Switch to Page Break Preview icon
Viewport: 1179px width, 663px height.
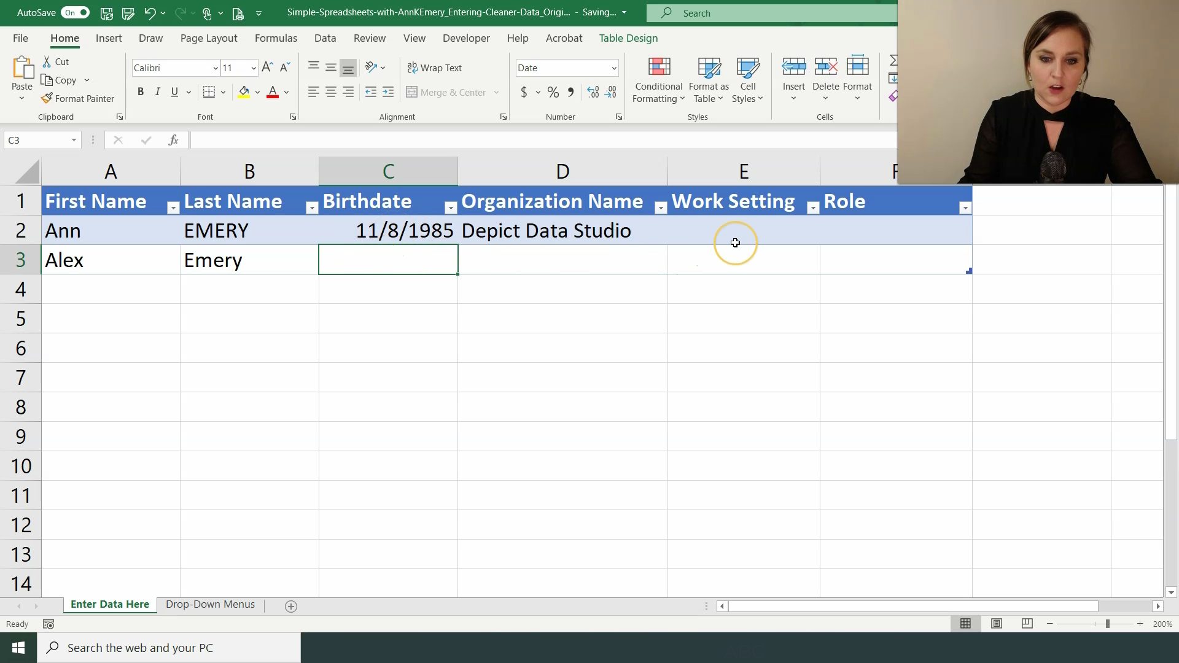tap(1027, 624)
